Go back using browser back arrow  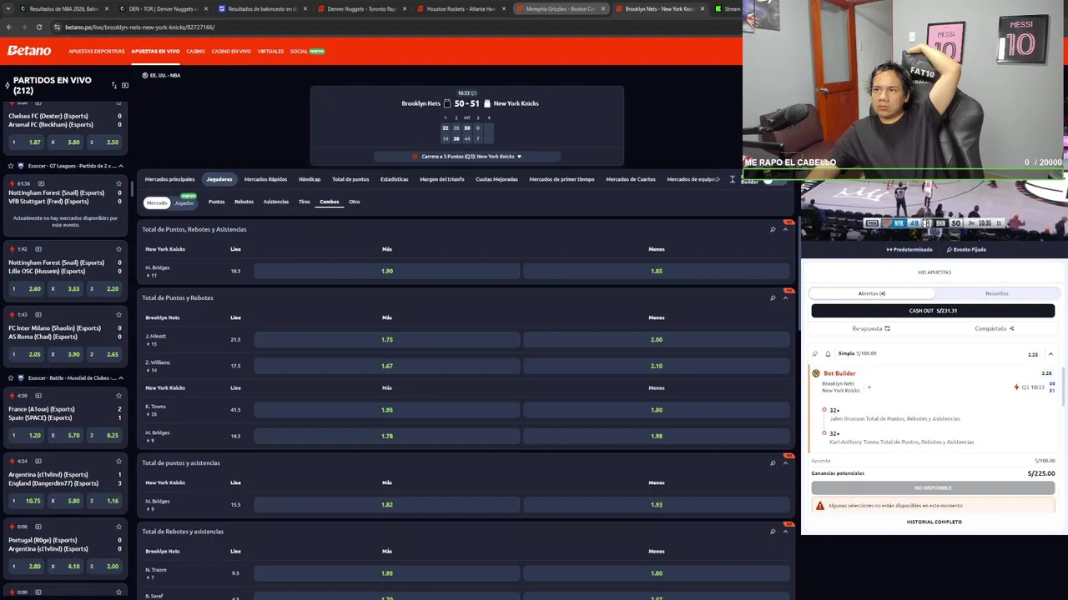pyautogui.click(x=9, y=27)
